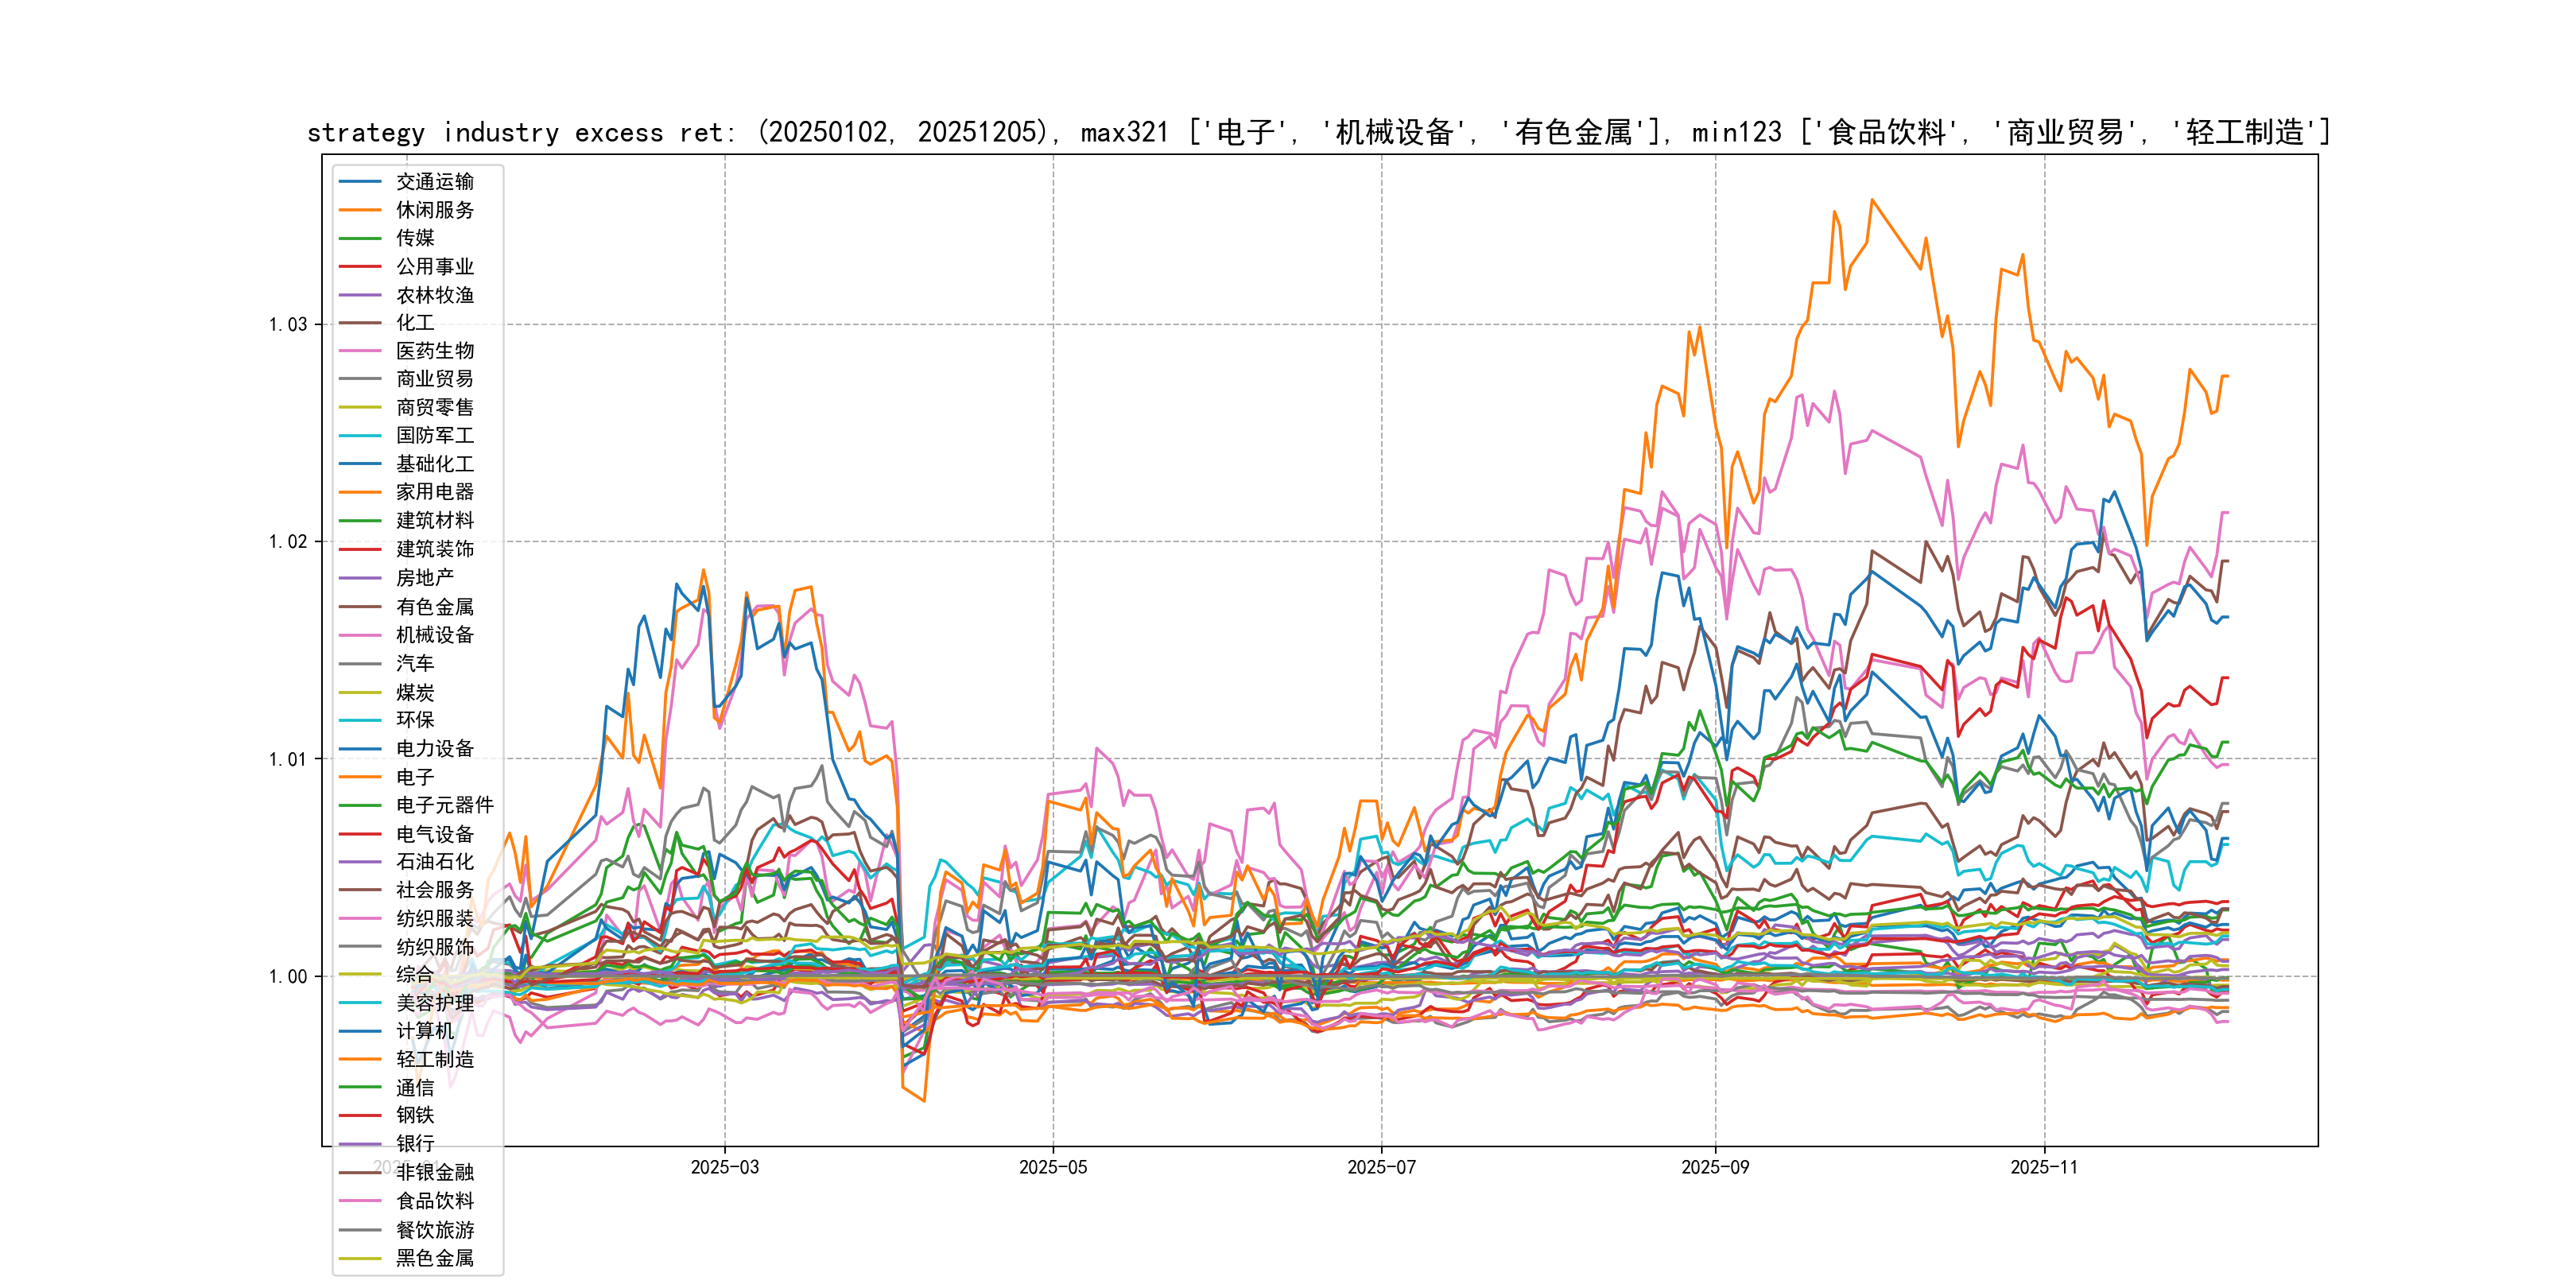The height and width of the screenshot is (1288, 2576).
Task: Select the 家用电器 legend label
Action: 435,492
